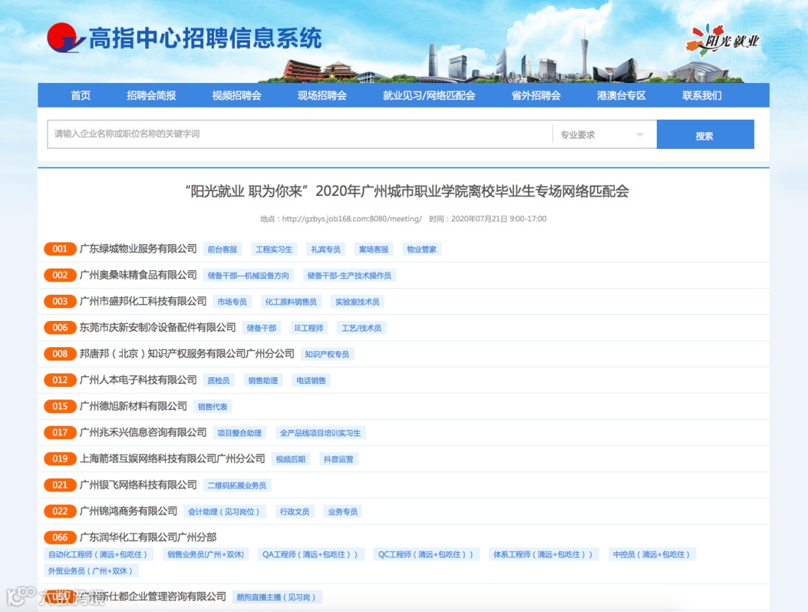Open company 广东润华化工有限公司广州分部
808x612 pixels.
(x=148, y=537)
